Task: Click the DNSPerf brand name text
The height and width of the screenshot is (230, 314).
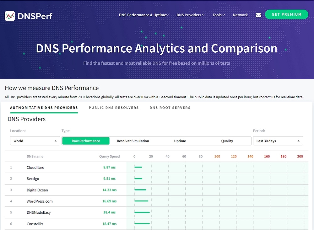Action: click(x=35, y=16)
